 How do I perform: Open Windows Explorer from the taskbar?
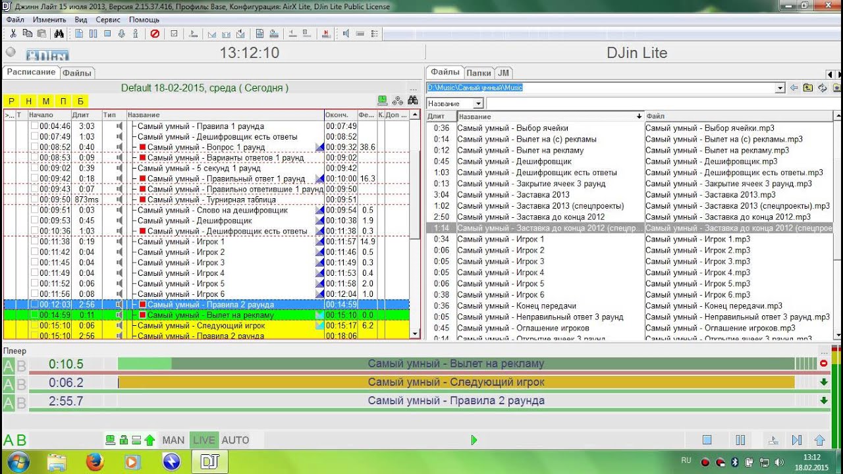tap(57, 461)
